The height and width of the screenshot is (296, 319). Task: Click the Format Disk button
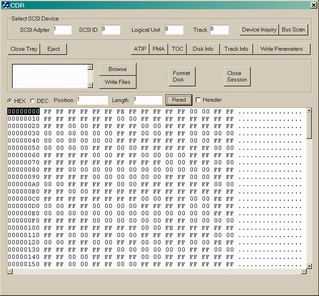[182, 76]
